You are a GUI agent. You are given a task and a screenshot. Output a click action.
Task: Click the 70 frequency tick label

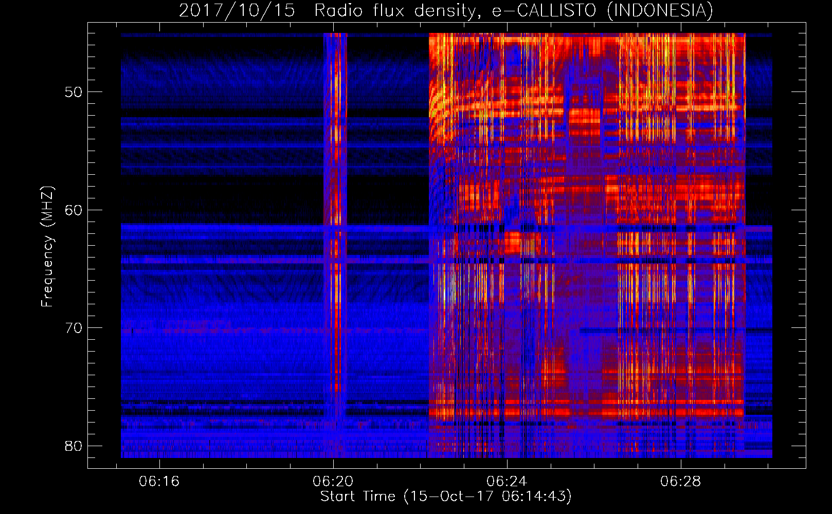[x=74, y=328]
